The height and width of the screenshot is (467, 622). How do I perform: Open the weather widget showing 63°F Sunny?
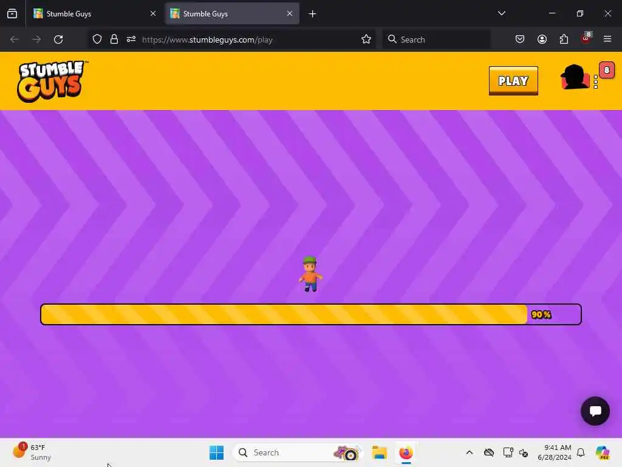(32, 452)
